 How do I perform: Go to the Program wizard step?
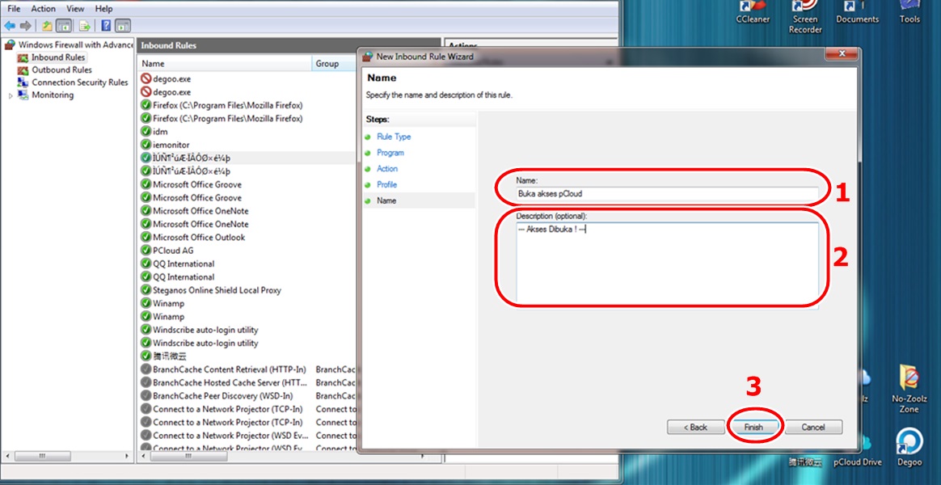[x=390, y=153]
